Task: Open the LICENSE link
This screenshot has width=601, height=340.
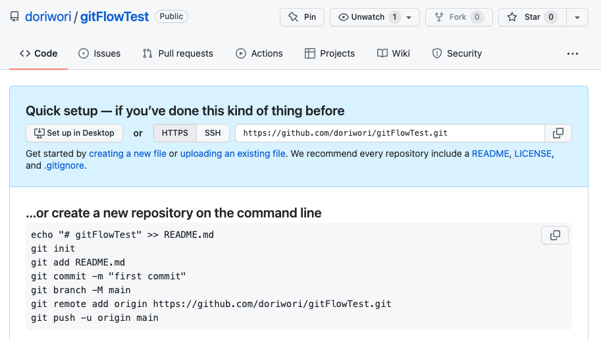Action: pyautogui.click(x=533, y=154)
